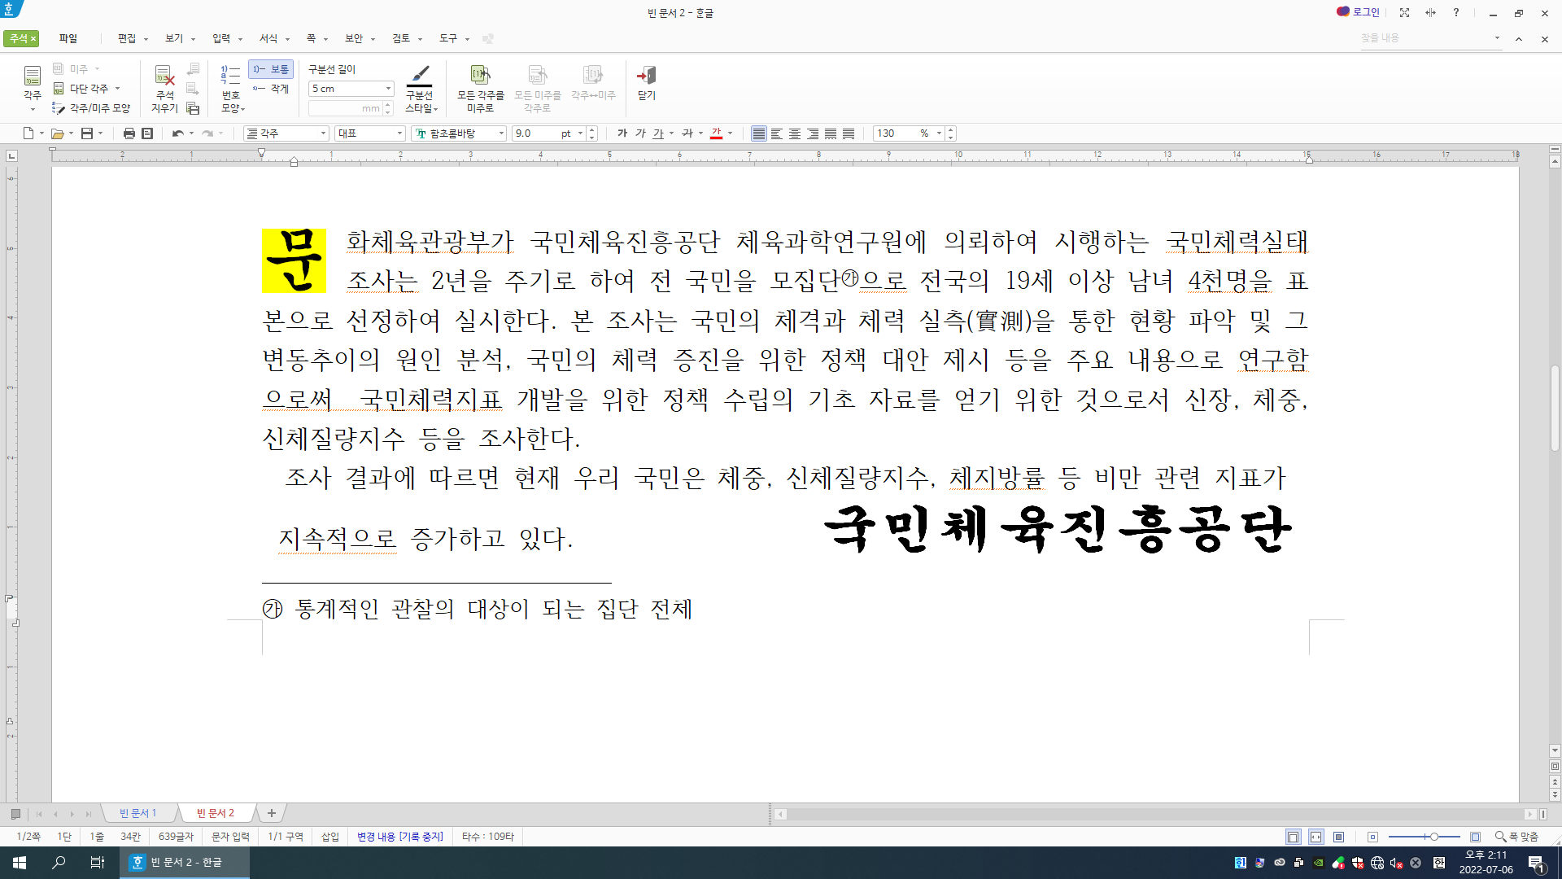
Task: Toggle the 보통 numbering position option
Action: click(271, 69)
